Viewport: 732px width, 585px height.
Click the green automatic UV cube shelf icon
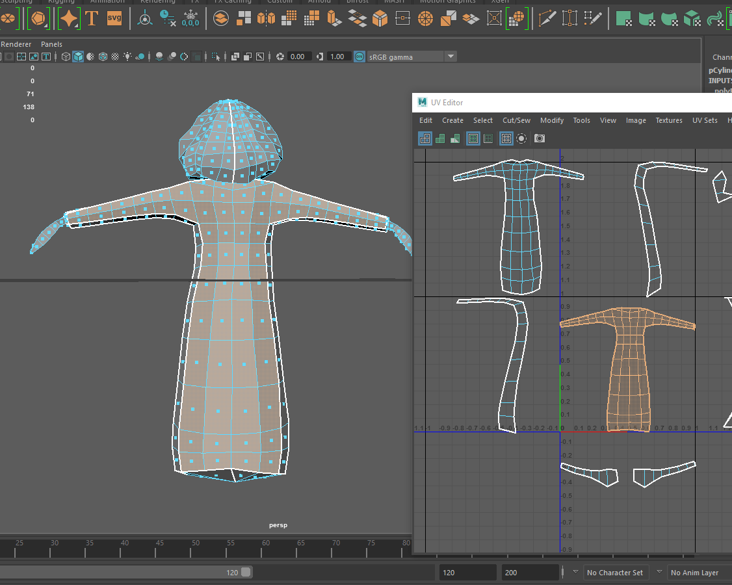pos(692,19)
